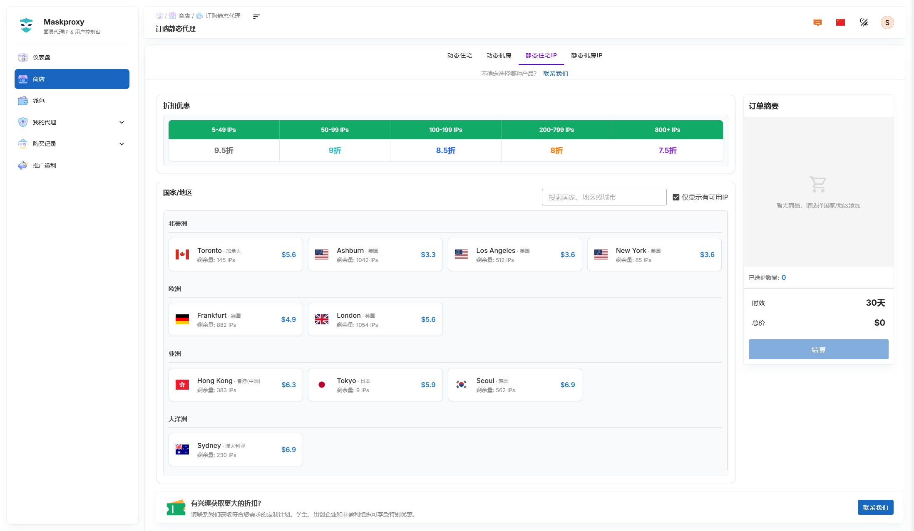Click the Australia flag for Sydney
The image size is (914, 531).
tap(182, 449)
